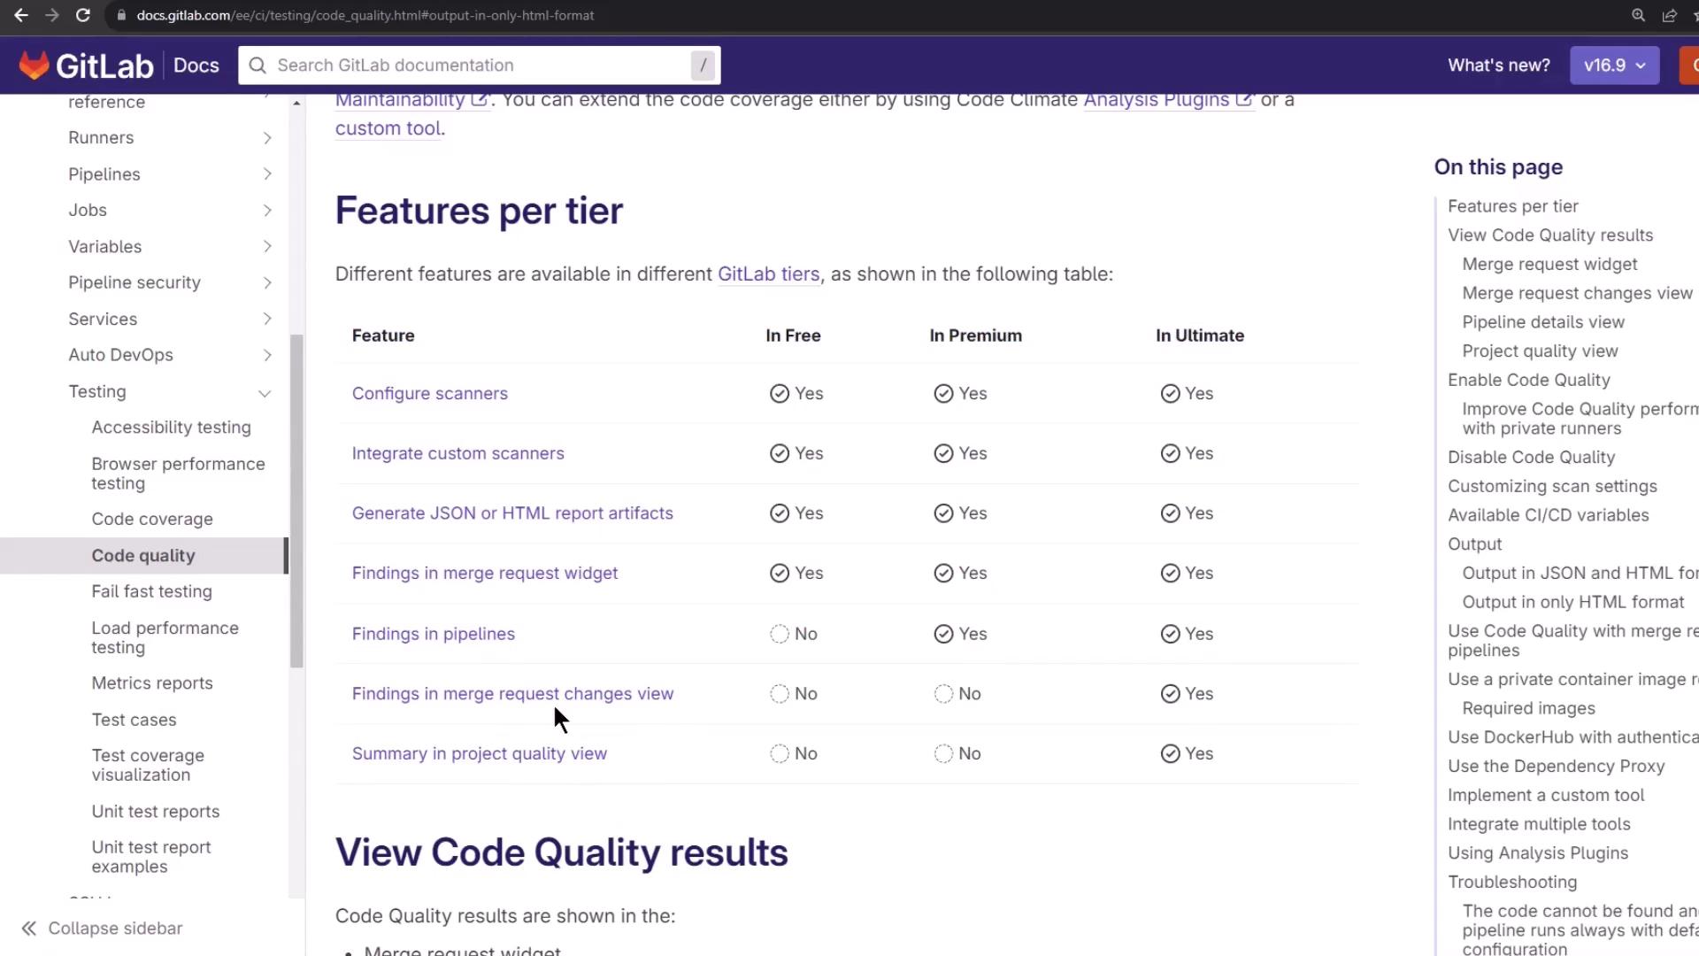
Task: Select Unit test reports sidebar item
Action: coord(156,811)
